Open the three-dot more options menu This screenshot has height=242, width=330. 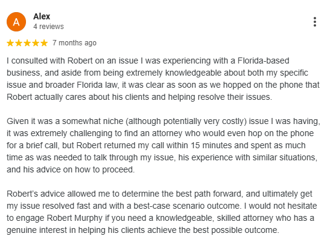(x=315, y=22)
